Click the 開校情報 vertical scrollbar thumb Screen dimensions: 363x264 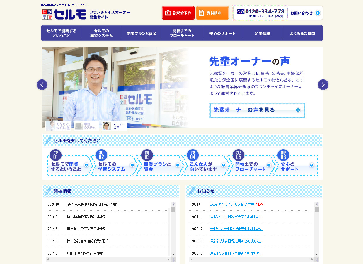[173, 209]
